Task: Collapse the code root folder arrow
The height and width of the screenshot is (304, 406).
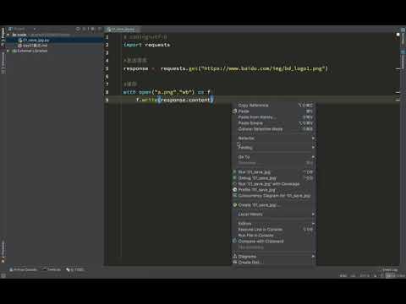Action: (8, 35)
